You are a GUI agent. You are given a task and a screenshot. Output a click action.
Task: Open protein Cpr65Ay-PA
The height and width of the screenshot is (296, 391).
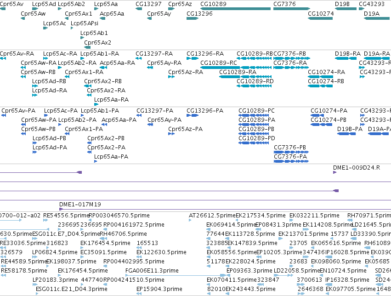(x=164, y=120)
